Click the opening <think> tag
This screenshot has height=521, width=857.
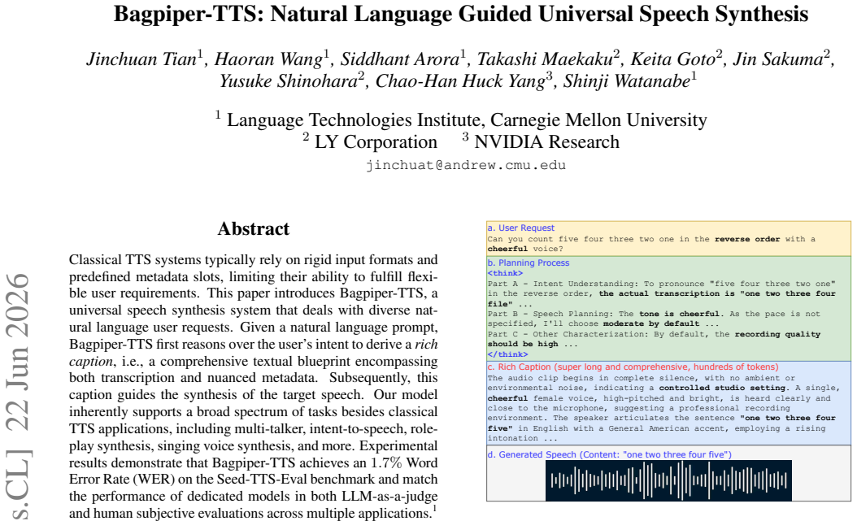[x=505, y=273]
